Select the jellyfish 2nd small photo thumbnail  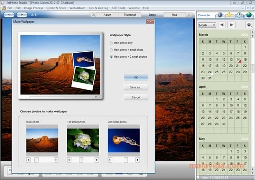[124, 140]
